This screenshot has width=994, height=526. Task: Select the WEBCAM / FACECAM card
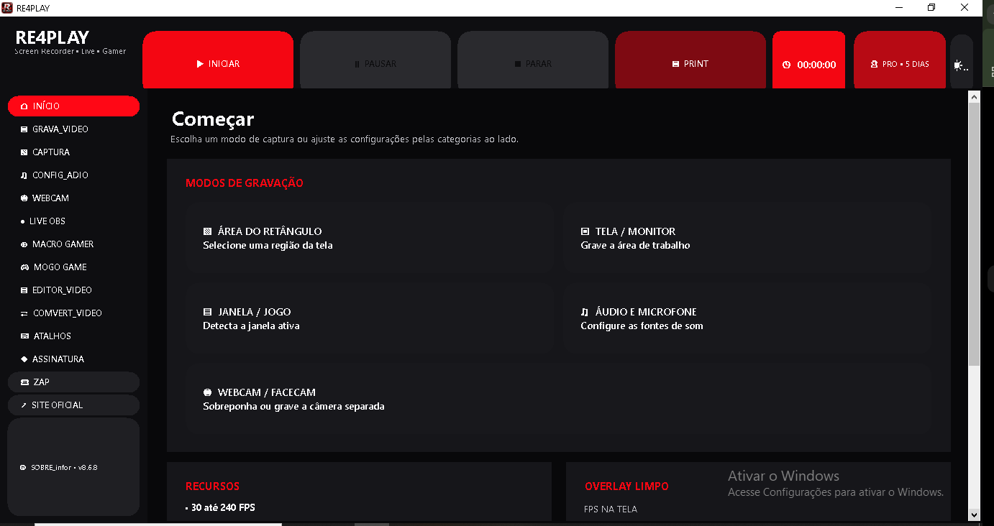(558, 399)
